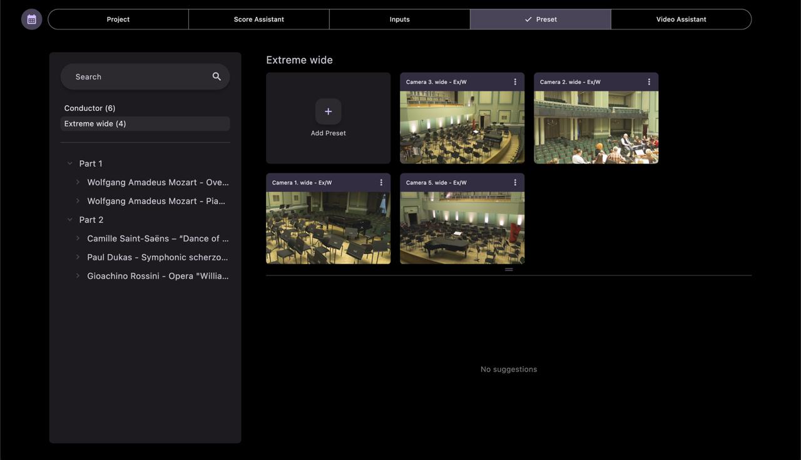Viewport: 801px width, 460px height.
Task: Click the Add Preset button
Action: point(328,118)
